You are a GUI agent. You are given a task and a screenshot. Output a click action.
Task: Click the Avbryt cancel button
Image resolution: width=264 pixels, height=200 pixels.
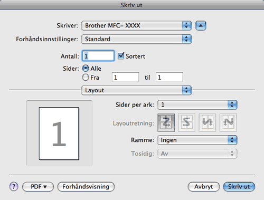pos(204,187)
